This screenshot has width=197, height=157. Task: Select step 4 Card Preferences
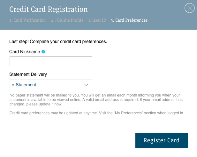pyautogui.click(x=129, y=20)
